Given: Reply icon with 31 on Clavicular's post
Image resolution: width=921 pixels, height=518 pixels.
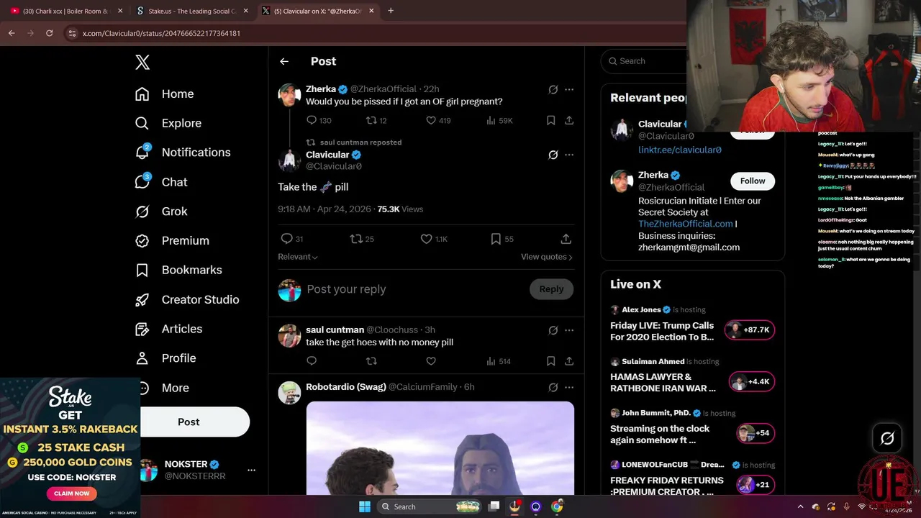Looking at the screenshot, I should point(291,239).
